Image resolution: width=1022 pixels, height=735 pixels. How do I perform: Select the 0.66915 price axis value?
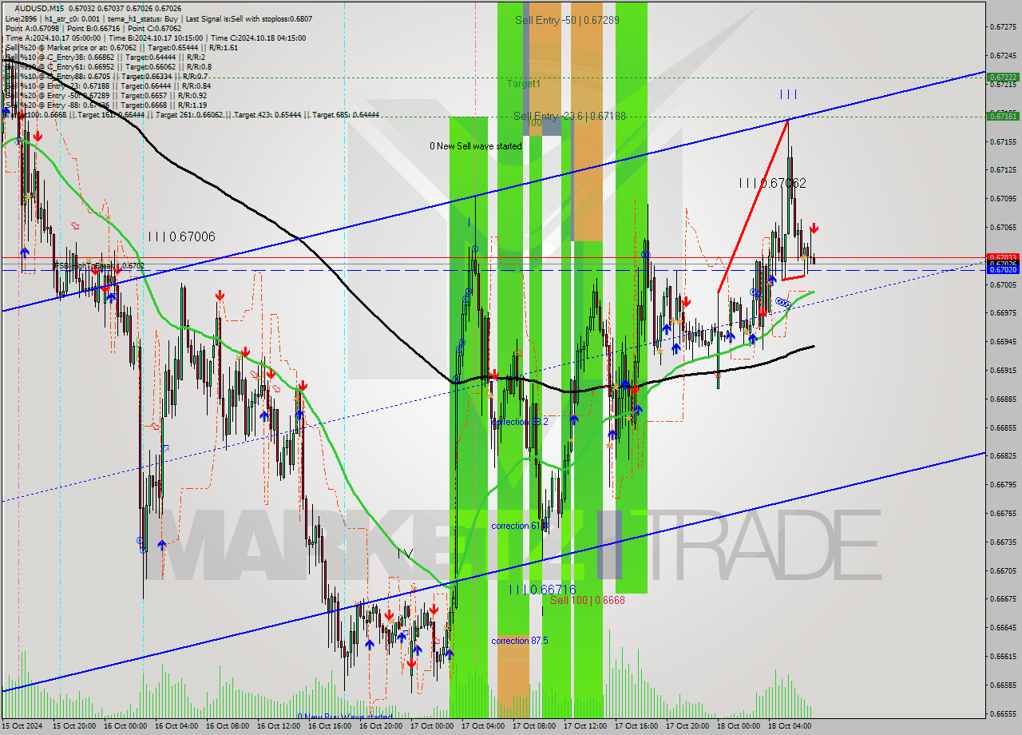click(x=1003, y=370)
